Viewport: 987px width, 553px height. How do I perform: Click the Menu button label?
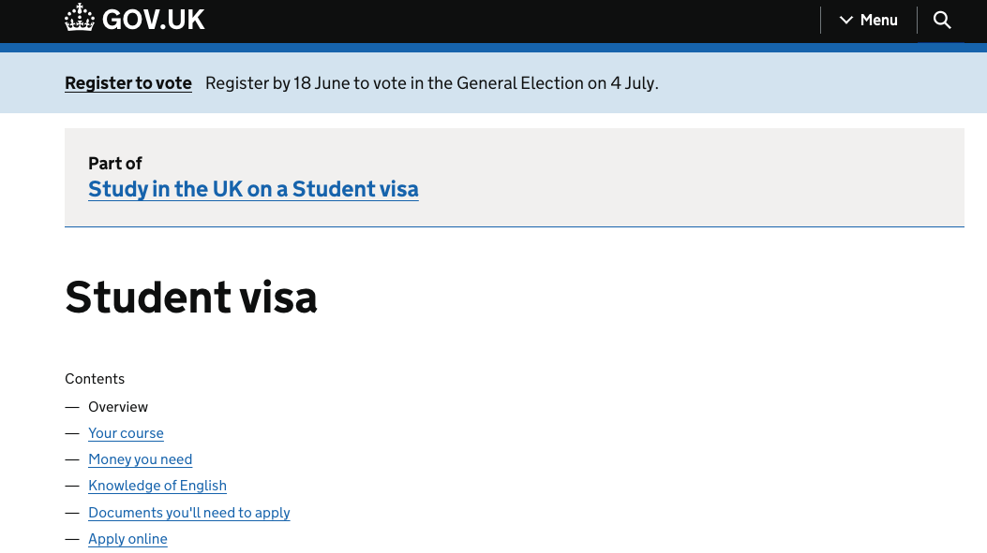pyautogui.click(x=878, y=20)
